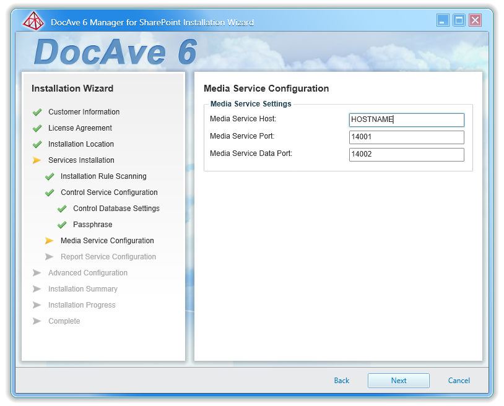Click the Media Service Data Port label

251,153
